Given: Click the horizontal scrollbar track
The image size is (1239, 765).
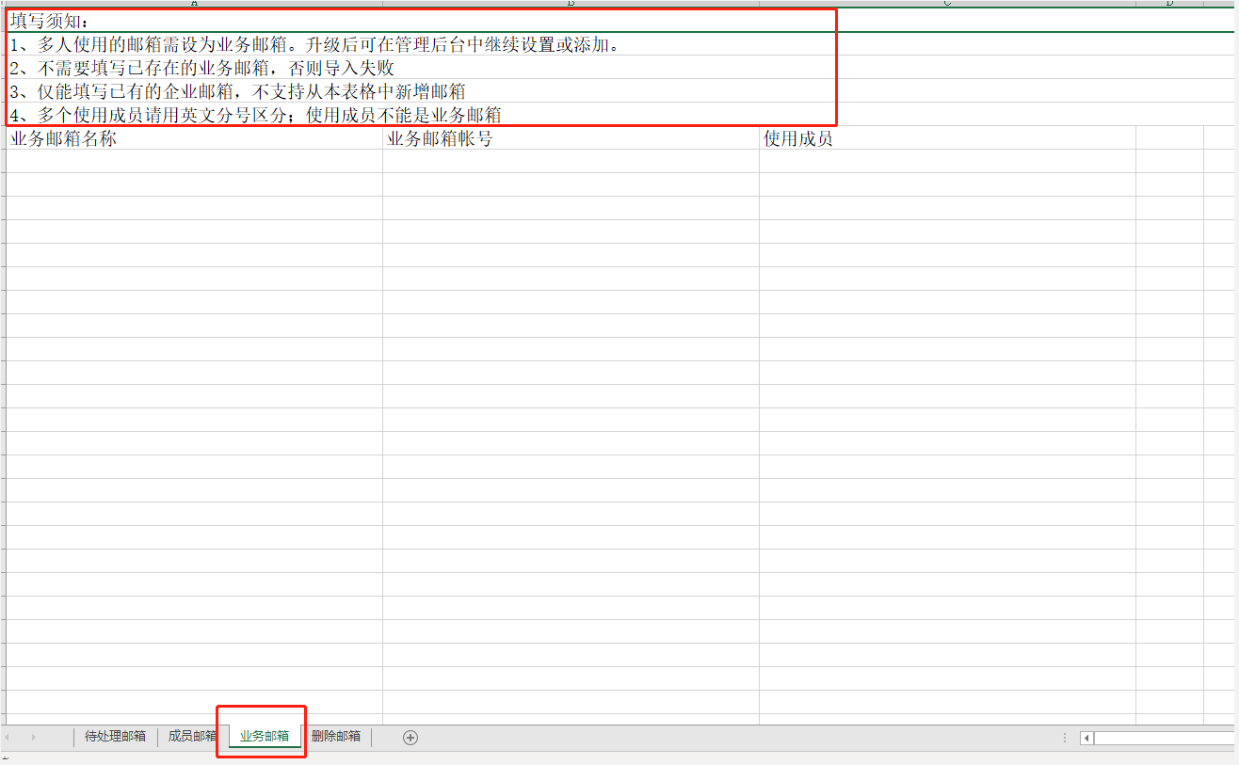Looking at the screenshot, I should (x=1164, y=739).
